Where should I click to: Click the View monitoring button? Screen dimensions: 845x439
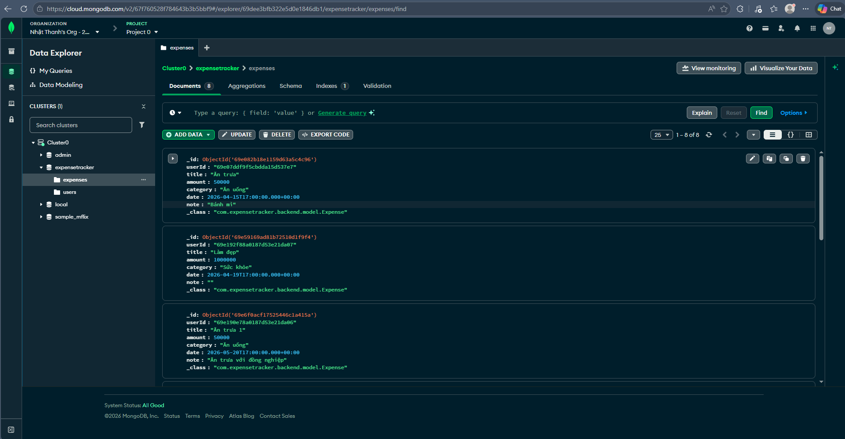[709, 68]
